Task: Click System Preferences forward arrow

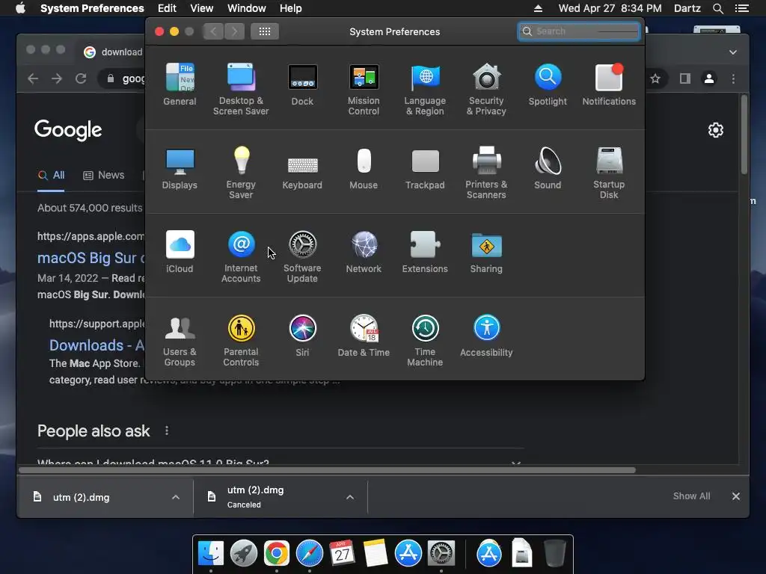Action: tap(234, 31)
